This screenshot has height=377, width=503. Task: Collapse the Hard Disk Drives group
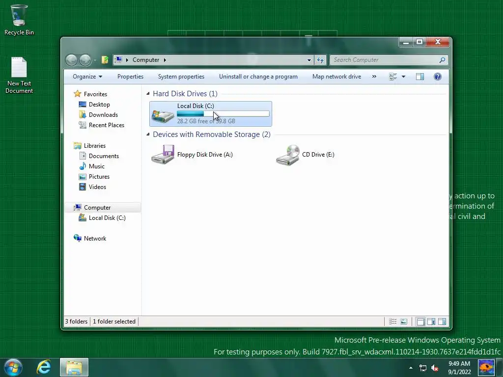click(x=148, y=94)
